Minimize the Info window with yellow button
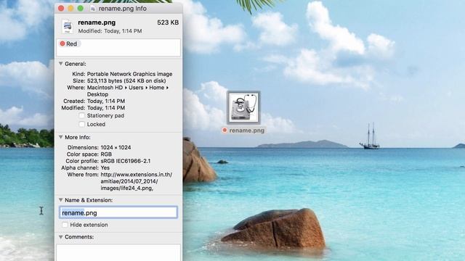465x261 pixels. pos(70,9)
